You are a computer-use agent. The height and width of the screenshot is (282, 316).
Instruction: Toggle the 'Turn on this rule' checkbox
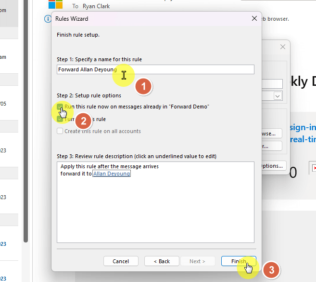click(60, 119)
